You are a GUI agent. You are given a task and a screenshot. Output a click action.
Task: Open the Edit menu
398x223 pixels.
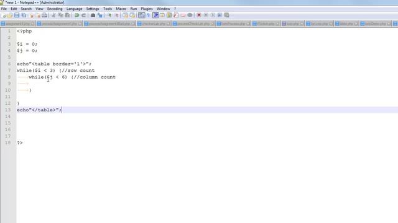click(x=14, y=9)
